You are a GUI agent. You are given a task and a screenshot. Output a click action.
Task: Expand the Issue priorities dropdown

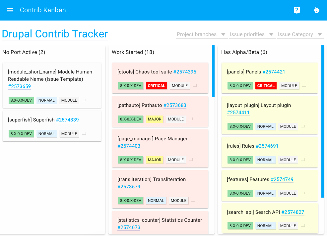pyautogui.click(x=252, y=34)
